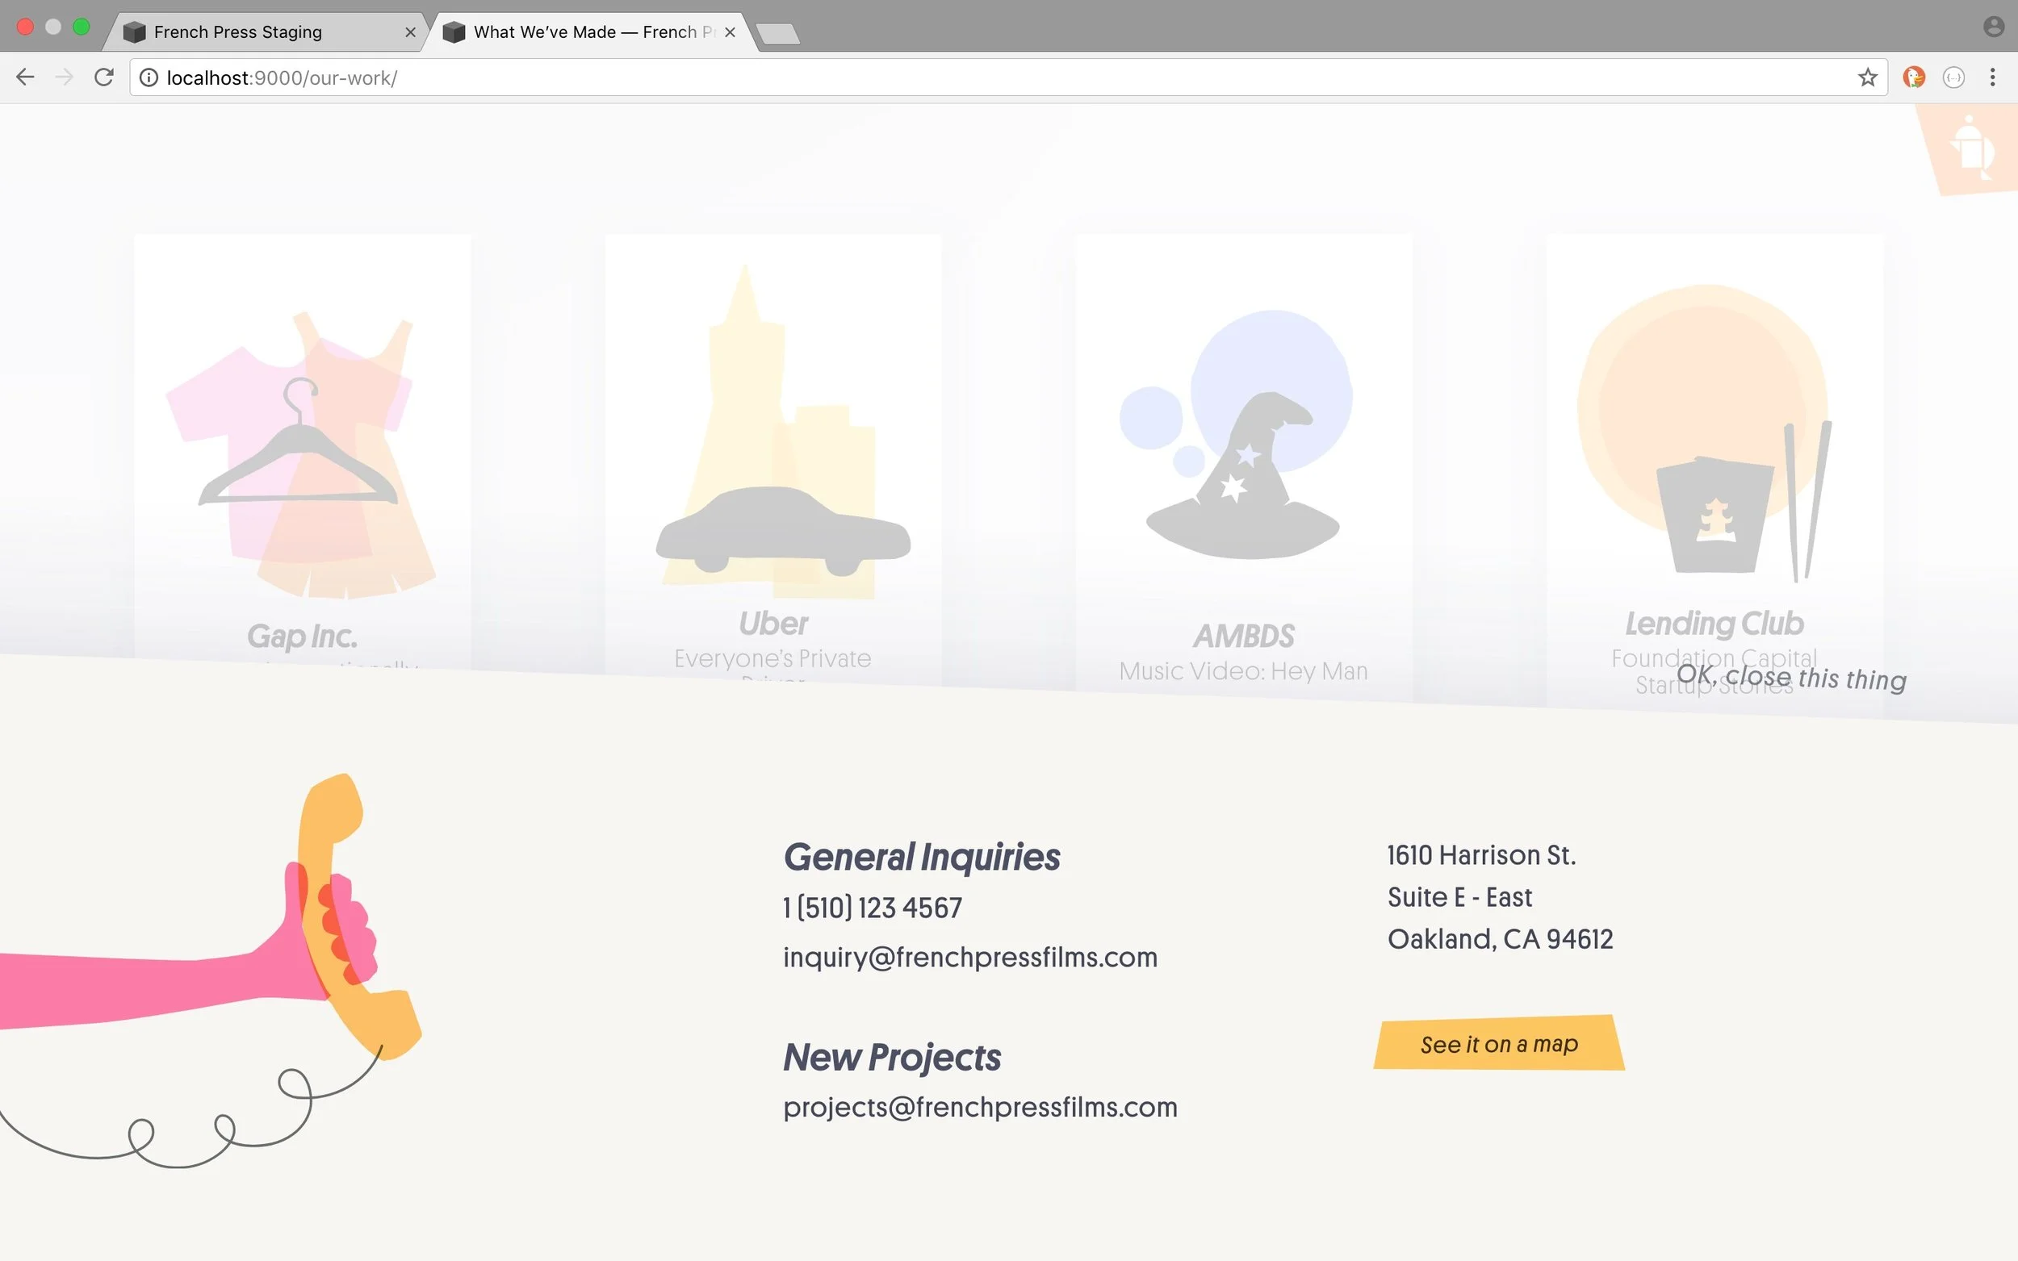The height and width of the screenshot is (1261, 2018).
Task: Email projects@frenchpressfilms.com
Action: pos(980,1107)
